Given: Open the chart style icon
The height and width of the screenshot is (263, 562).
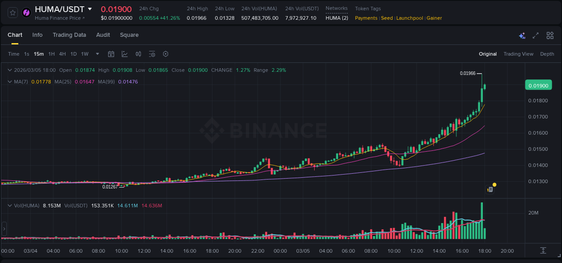Looking at the screenshot, I should [x=124, y=54].
